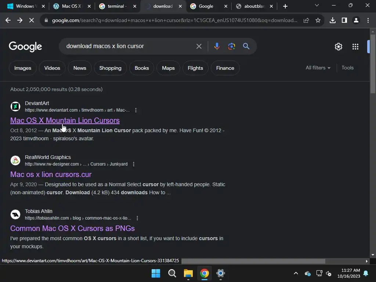Image resolution: width=376 pixels, height=282 pixels.
Task: Open Tools search options
Action: point(347,68)
